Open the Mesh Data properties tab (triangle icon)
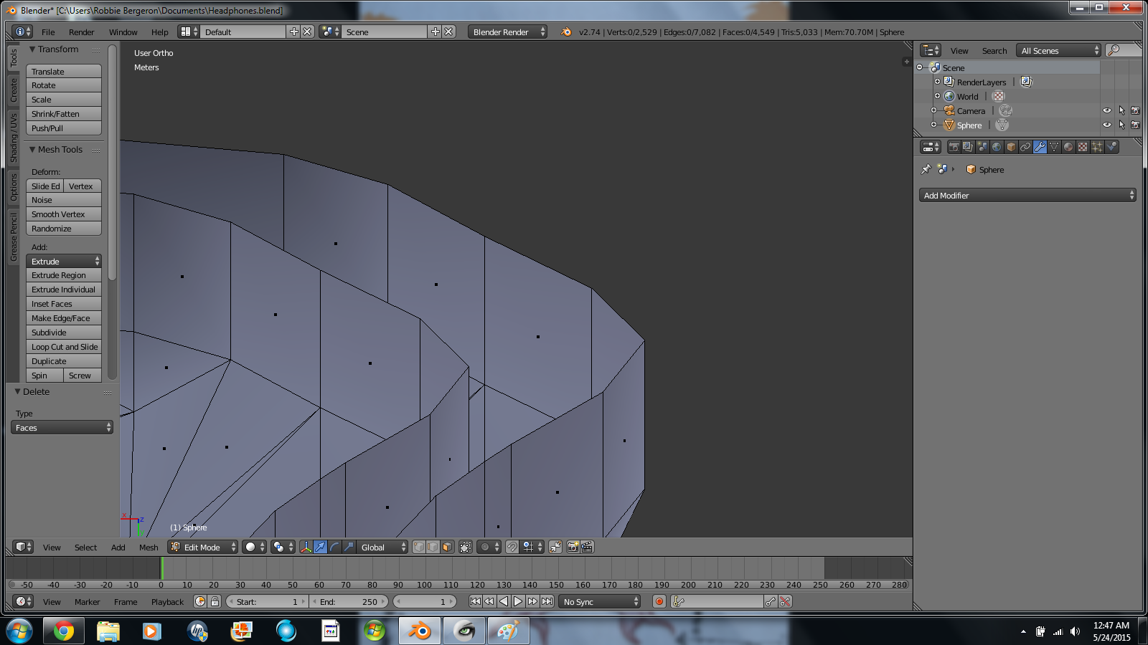Viewport: 1148px width, 645px height. tap(1054, 147)
